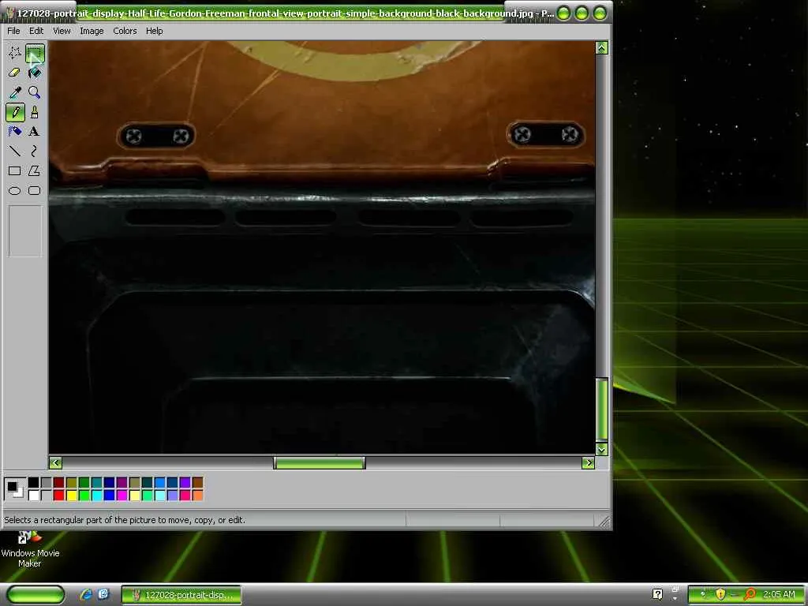This screenshot has width=808, height=606.
Task: Click the Start button on taskbar
Action: (x=35, y=594)
